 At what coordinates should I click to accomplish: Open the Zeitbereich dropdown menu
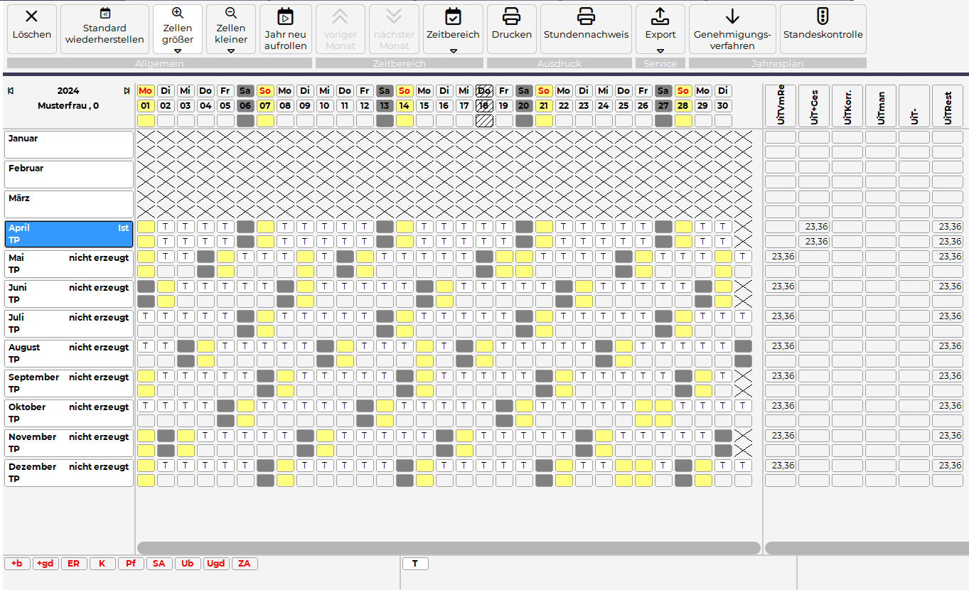(x=453, y=50)
